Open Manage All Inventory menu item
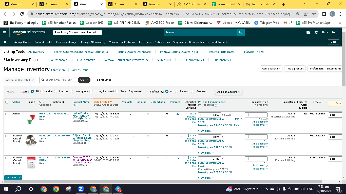346x194 pixels. 93,42
